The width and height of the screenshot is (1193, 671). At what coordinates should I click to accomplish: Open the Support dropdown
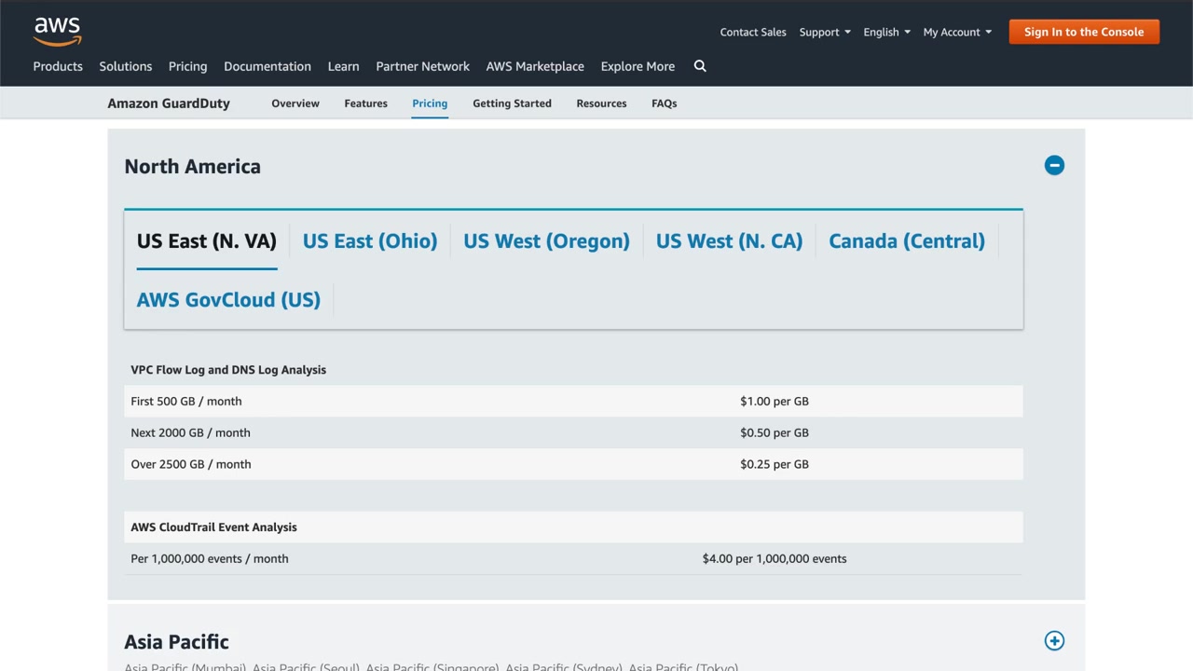(x=825, y=32)
